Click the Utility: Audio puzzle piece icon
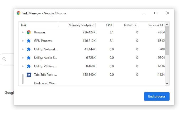 pyautogui.click(x=29, y=58)
